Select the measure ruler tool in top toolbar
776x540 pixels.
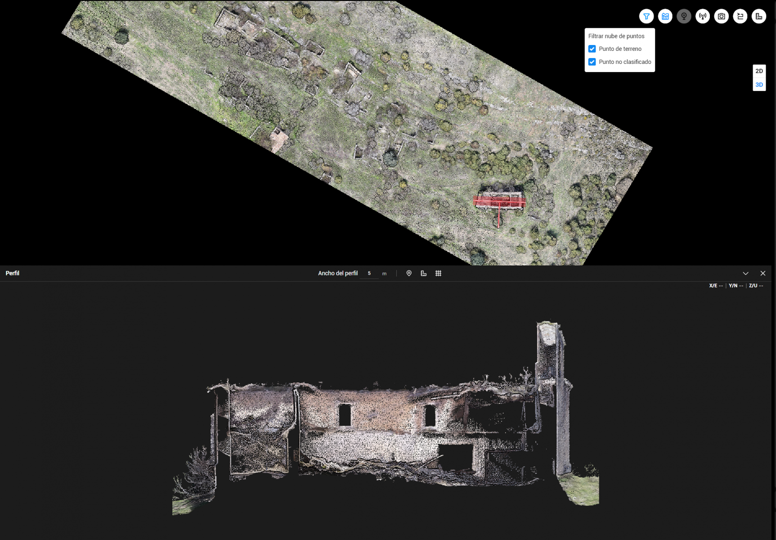coord(759,17)
